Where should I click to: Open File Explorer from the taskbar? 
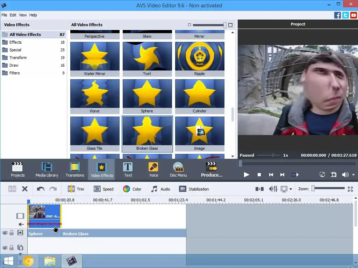click(x=50, y=261)
